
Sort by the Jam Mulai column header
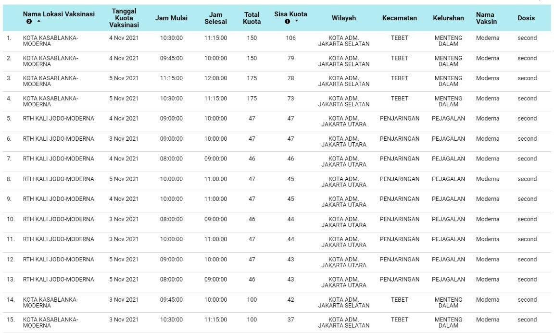pyautogui.click(x=171, y=18)
